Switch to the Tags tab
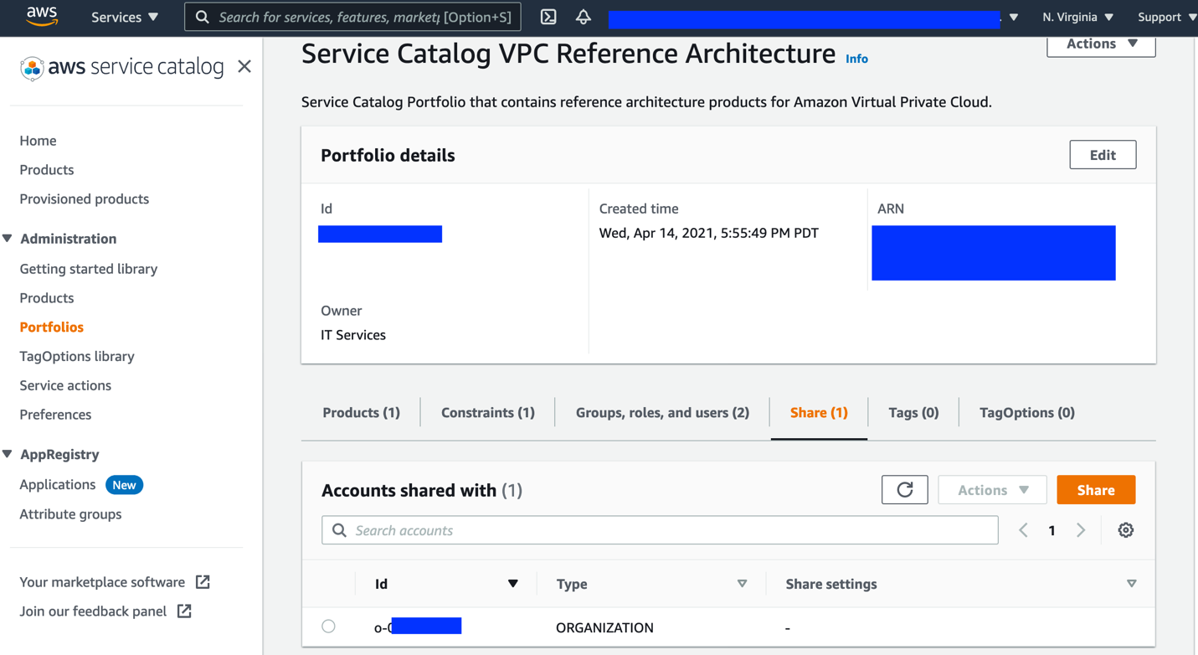 pos(912,412)
